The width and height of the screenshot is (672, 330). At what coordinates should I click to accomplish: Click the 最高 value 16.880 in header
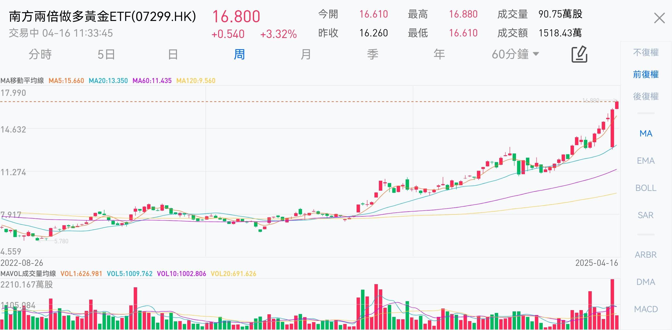click(x=463, y=14)
